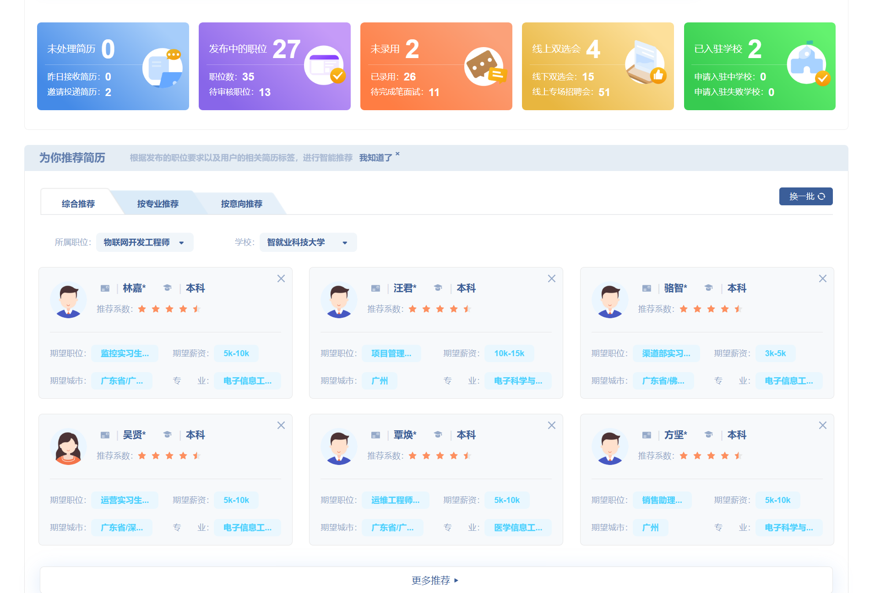
Task: Open the 综合推荐 tab
Action: [78, 203]
